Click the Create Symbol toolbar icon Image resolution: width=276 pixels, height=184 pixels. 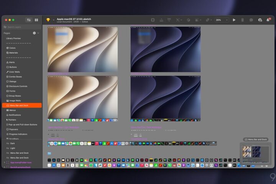153,20
